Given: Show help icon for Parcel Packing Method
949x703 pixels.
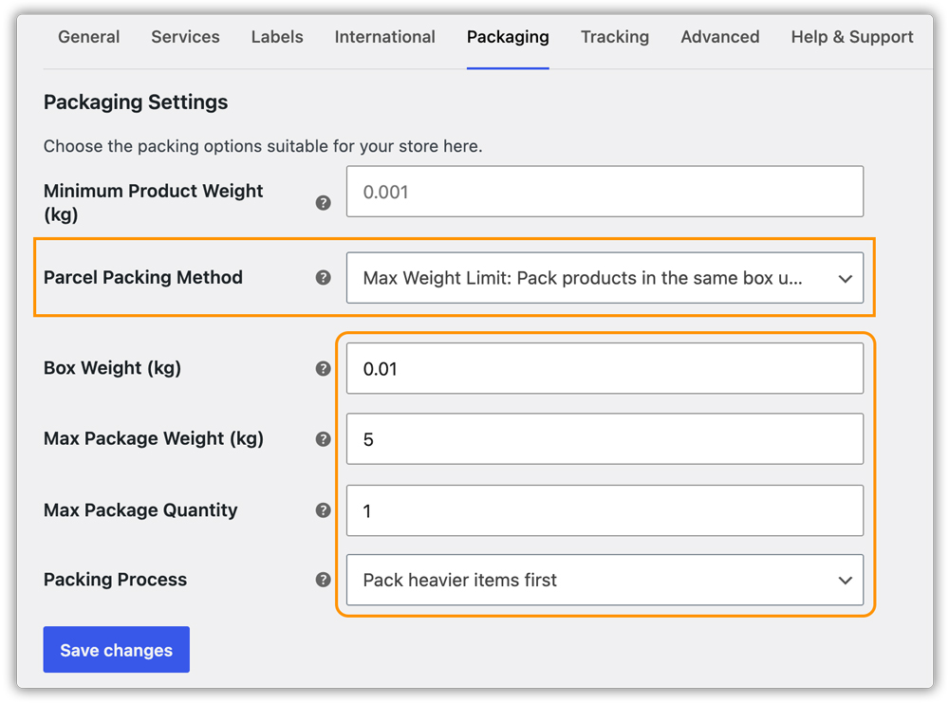Looking at the screenshot, I should pyautogui.click(x=324, y=278).
